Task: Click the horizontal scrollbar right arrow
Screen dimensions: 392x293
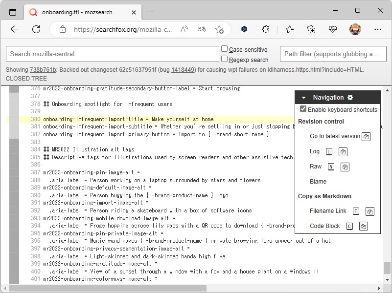Action: point(379,288)
